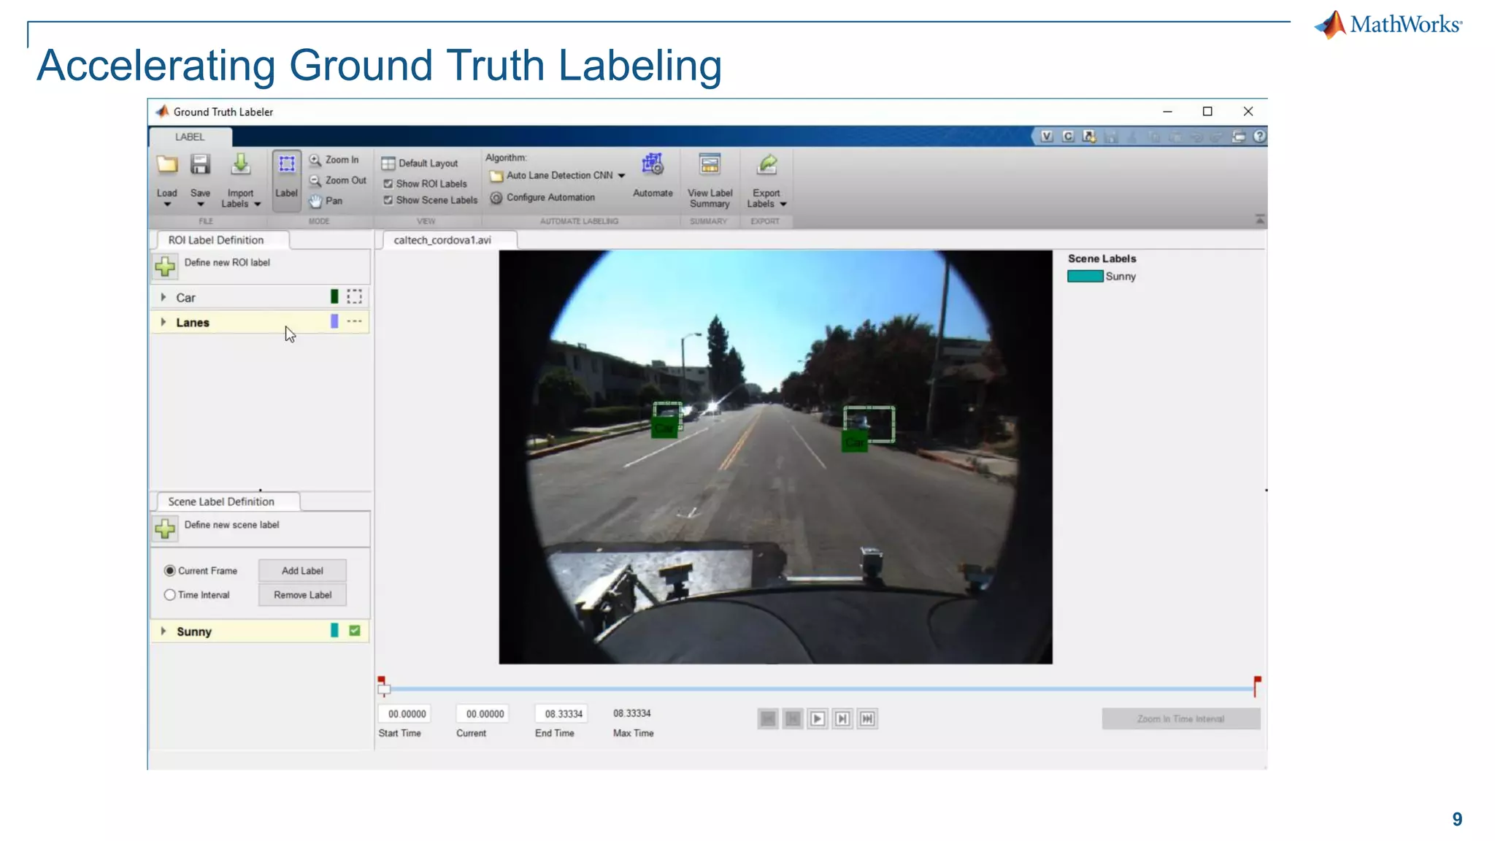
Task: Open the Export Labels dropdown arrow
Action: (783, 204)
